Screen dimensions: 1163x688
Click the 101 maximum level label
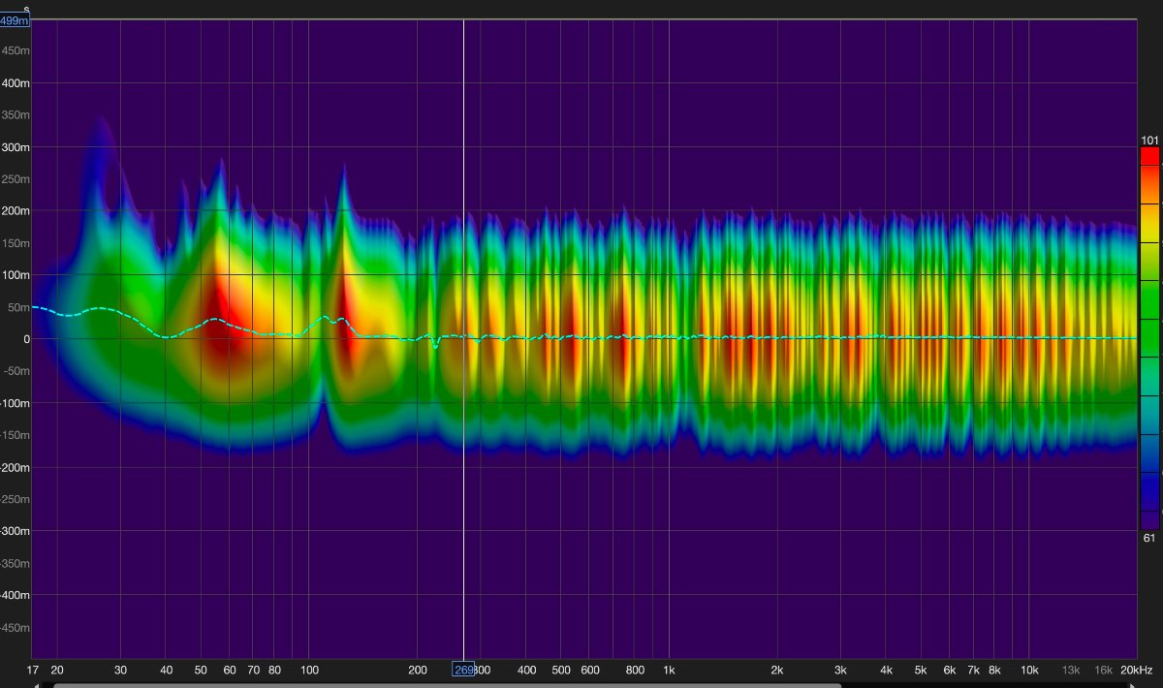pyautogui.click(x=1149, y=141)
